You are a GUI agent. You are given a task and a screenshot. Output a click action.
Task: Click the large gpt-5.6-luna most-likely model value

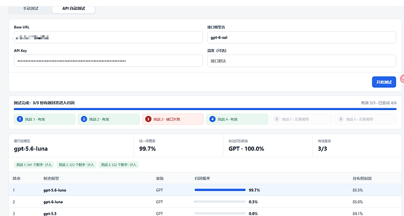(x=30, y=149)
